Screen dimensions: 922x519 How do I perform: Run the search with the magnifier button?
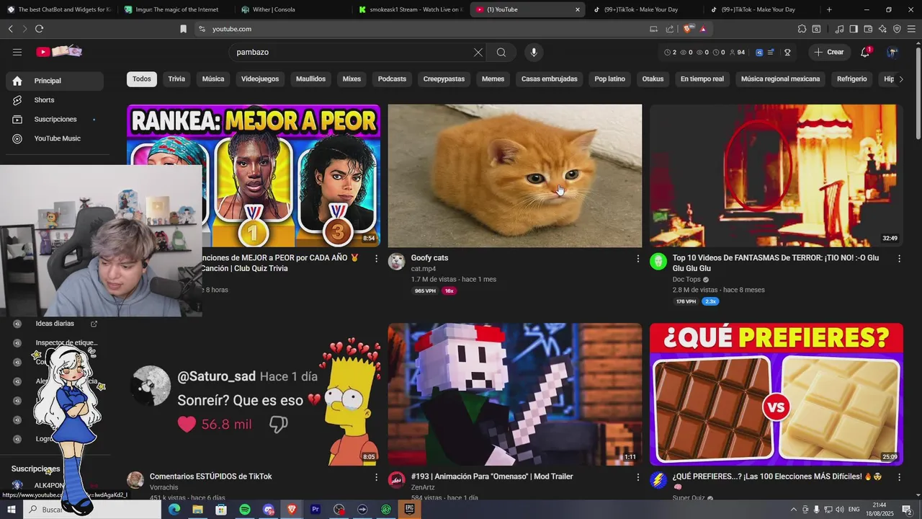[501, 52]
